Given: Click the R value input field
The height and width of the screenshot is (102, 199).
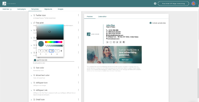Looking at the screenshot, I should (x=40, y=51).
